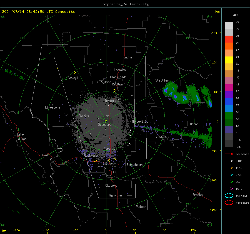Pick the magenta 39-42 dBZ swatch
This screenshot has height=234, width=250.
coord(229,88)
